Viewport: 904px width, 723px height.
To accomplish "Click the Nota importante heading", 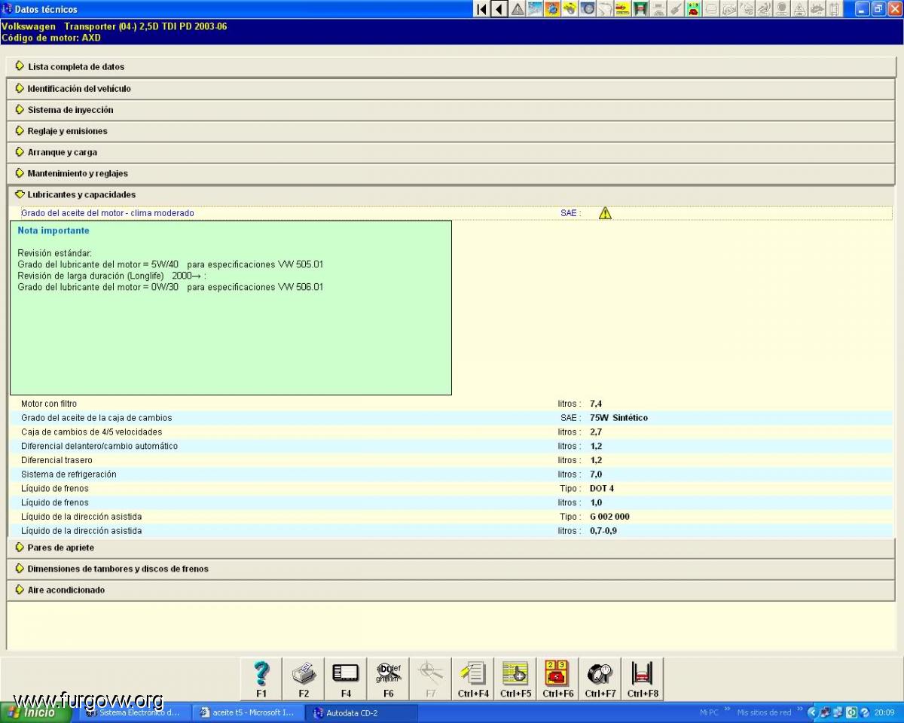I will pos(53,230).
